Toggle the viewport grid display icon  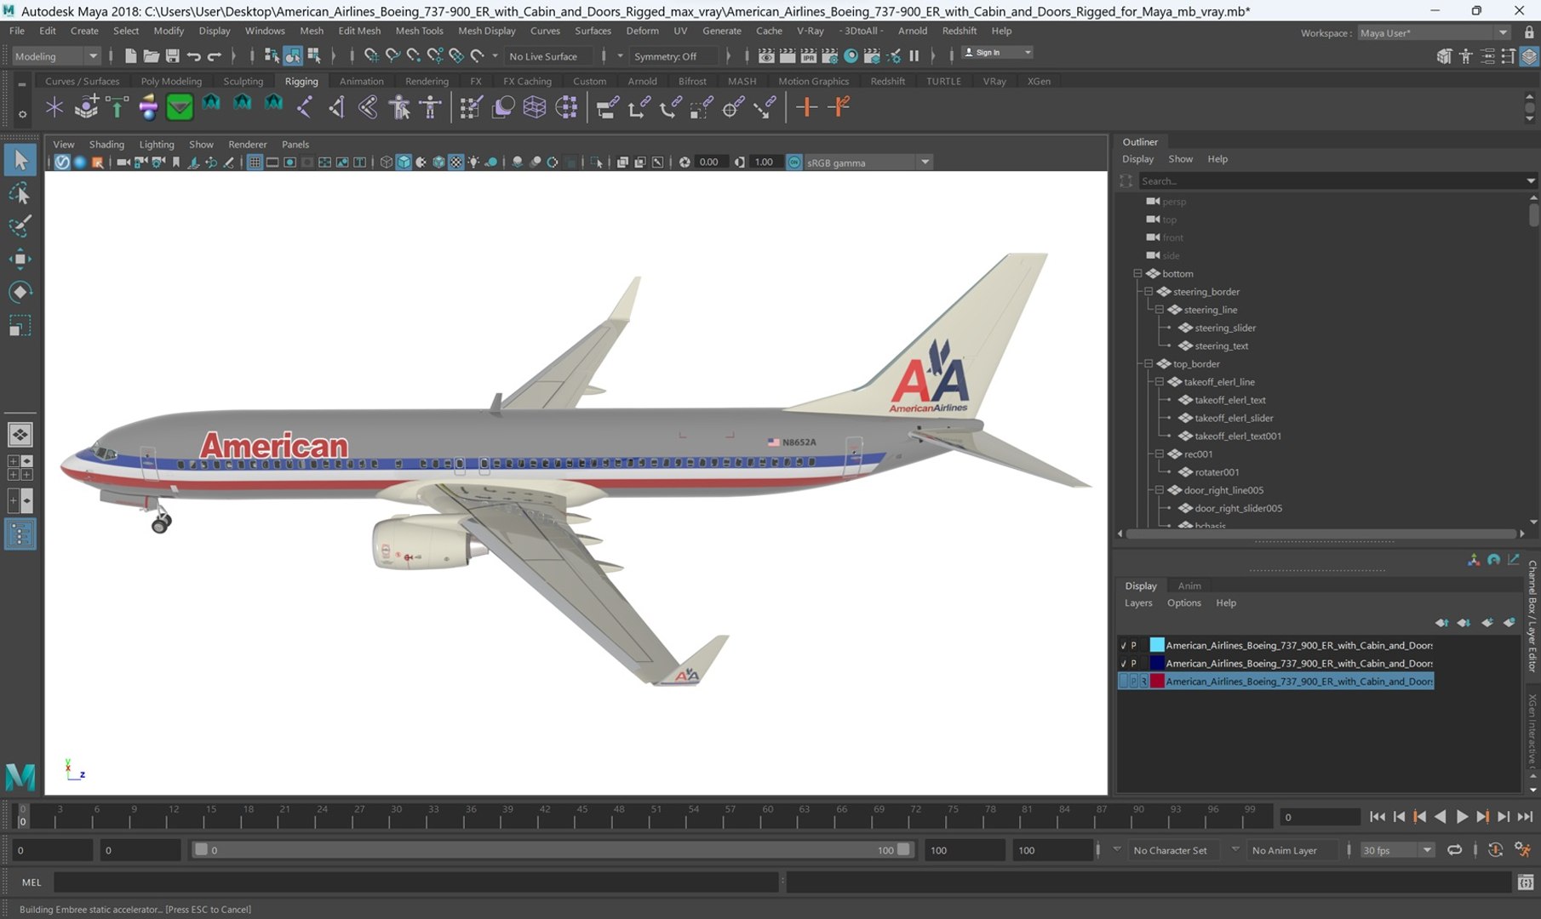255,163
